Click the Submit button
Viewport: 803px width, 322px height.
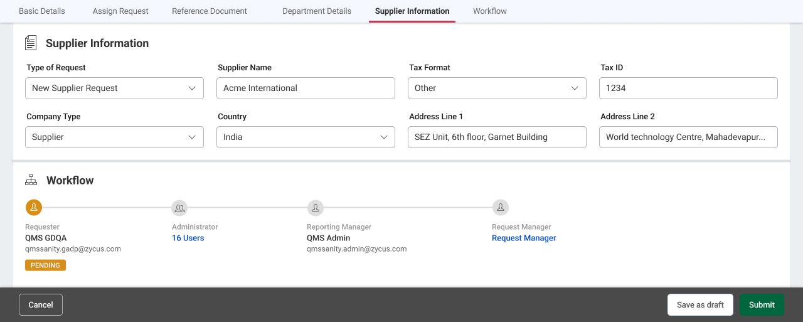(x=762, y=305)
